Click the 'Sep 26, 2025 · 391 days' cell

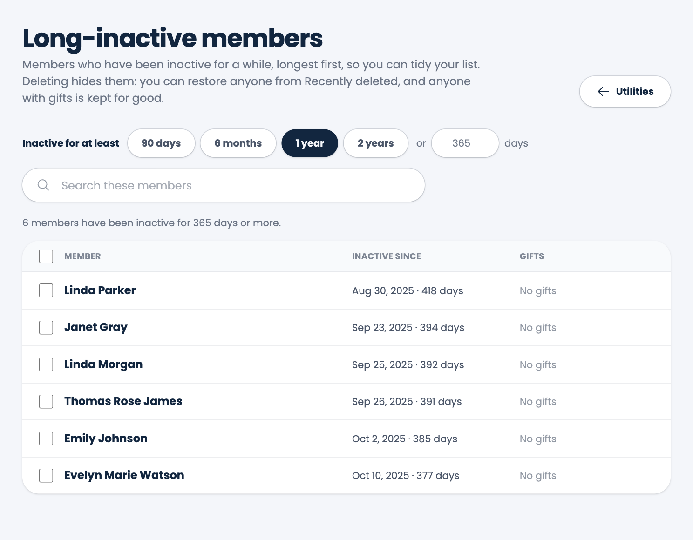pos(407,402)
